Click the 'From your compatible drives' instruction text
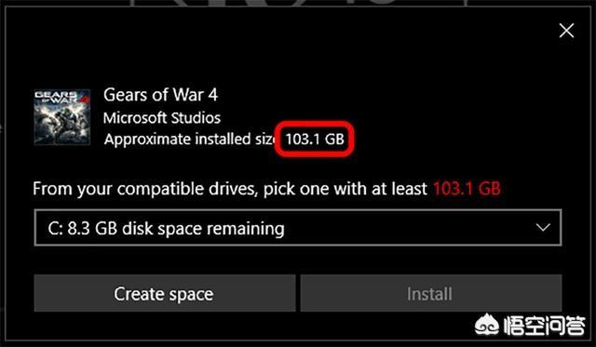The height and width of the screenshot is (347, 596). (230, 189)
